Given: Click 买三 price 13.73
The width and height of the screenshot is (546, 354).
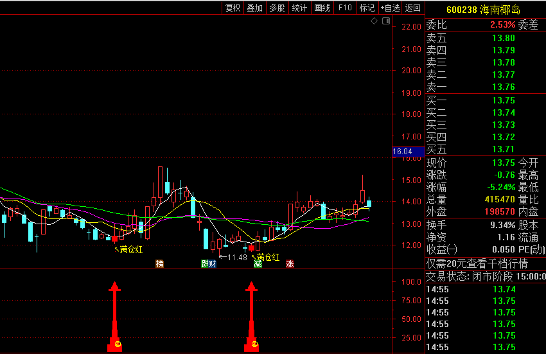Looking at the screenshot, I should click(x=504, y=125).
